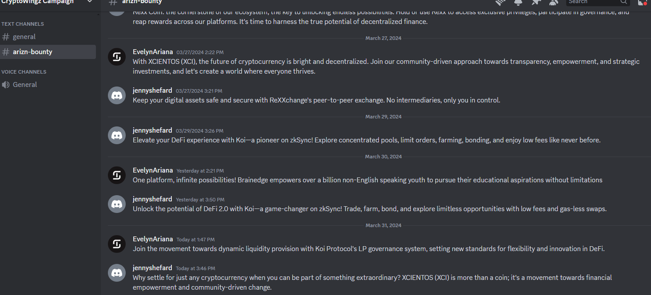Click the arizn-bounty channel title in header
The width and height of the screenshot is (651, 295).
tap(142, 2)
